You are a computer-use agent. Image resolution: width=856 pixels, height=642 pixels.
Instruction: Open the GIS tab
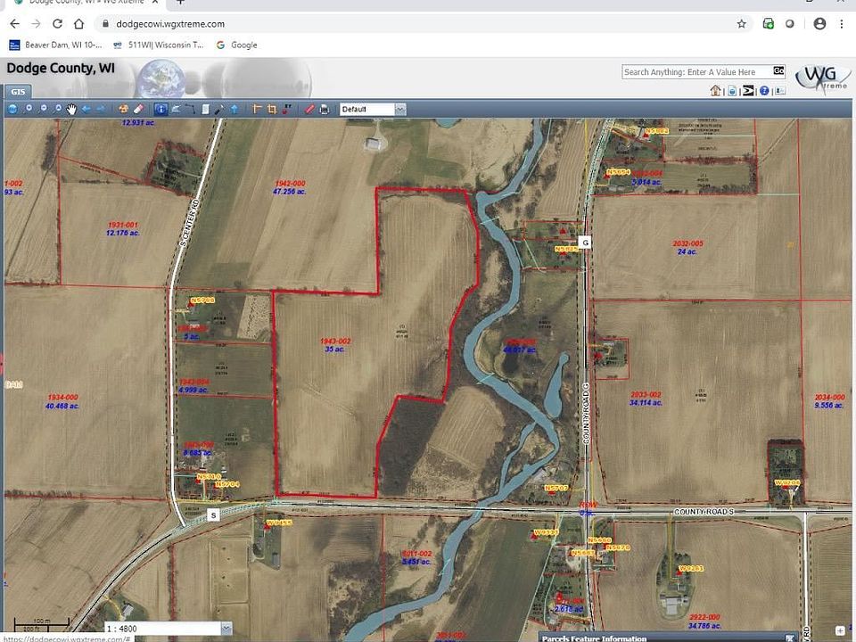[17, 92]
